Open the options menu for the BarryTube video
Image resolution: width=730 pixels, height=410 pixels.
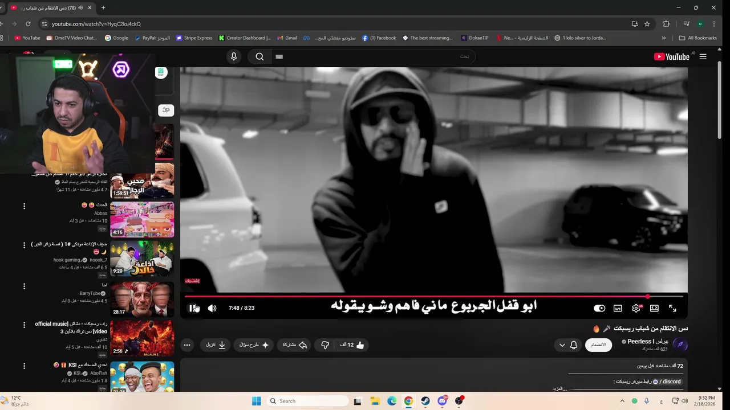(24, 286)
